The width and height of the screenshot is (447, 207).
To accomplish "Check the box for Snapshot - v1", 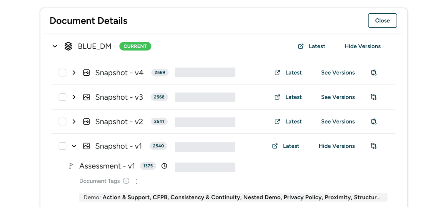I will 62,146.
